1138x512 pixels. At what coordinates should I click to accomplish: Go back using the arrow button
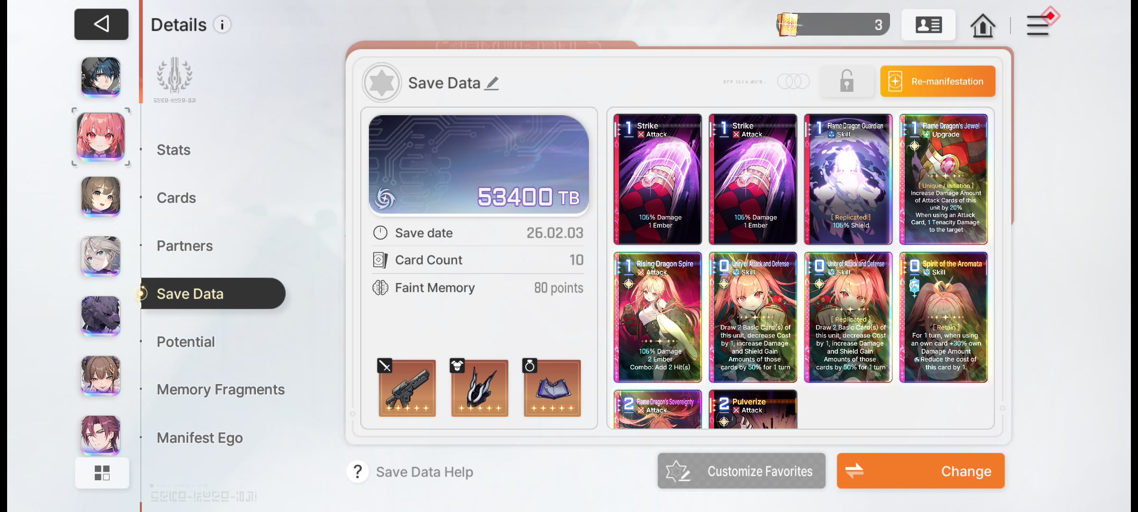point(101,24)
